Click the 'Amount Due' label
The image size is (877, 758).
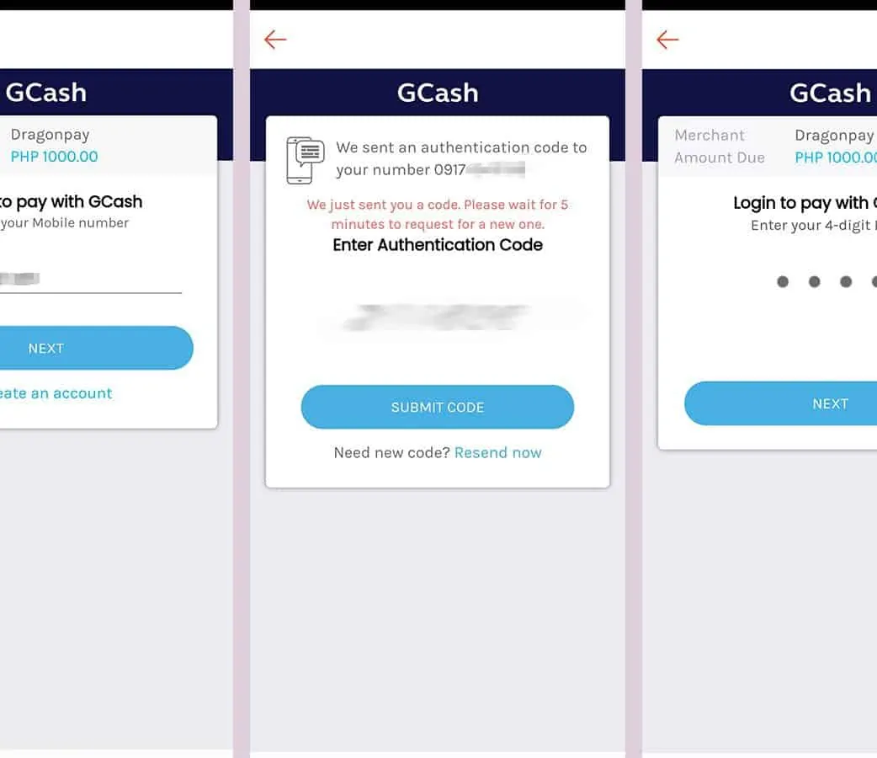coord(720,157)
